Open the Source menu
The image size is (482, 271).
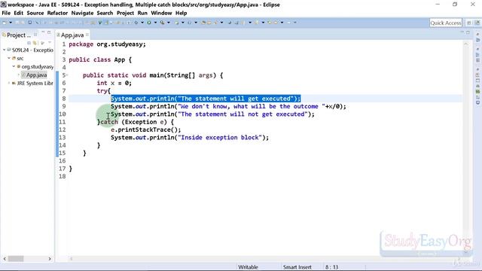35,13
